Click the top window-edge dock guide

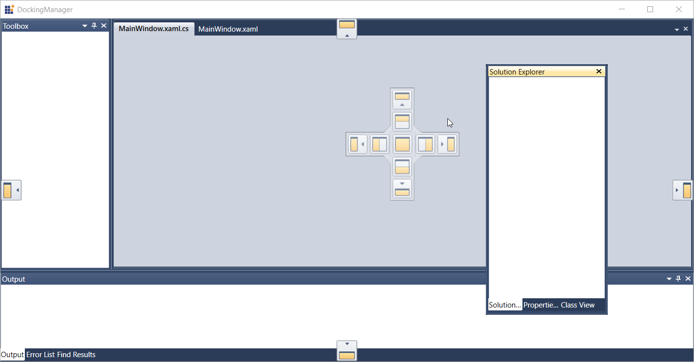(347, 29)
